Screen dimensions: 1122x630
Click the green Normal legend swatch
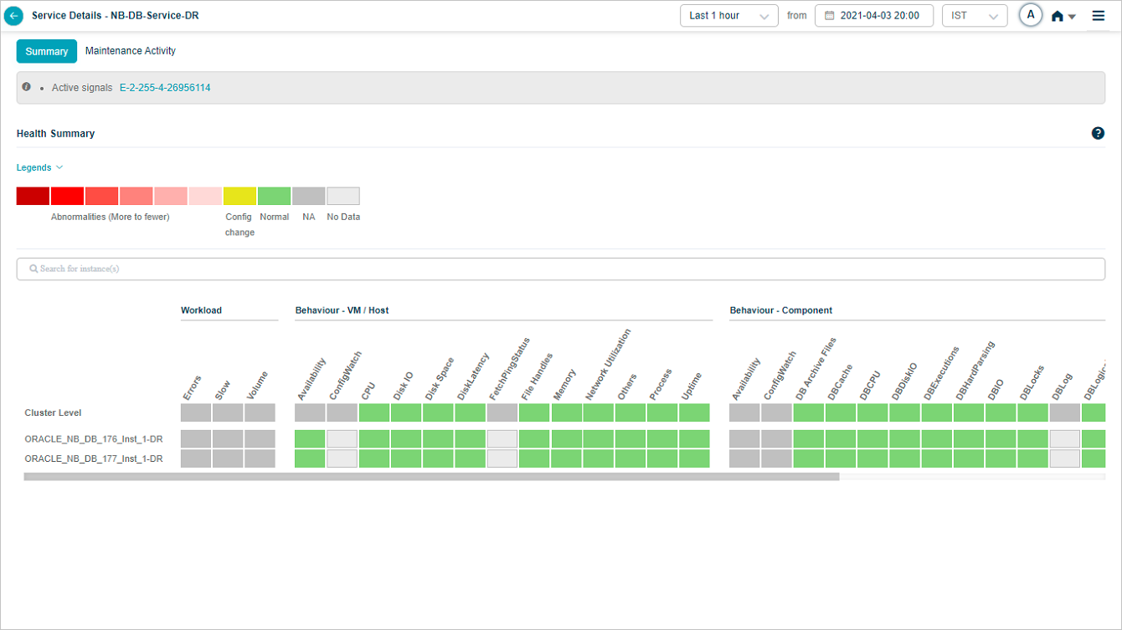[274, 196]
